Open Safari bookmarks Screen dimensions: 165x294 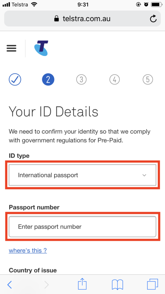tap(117, 285)
